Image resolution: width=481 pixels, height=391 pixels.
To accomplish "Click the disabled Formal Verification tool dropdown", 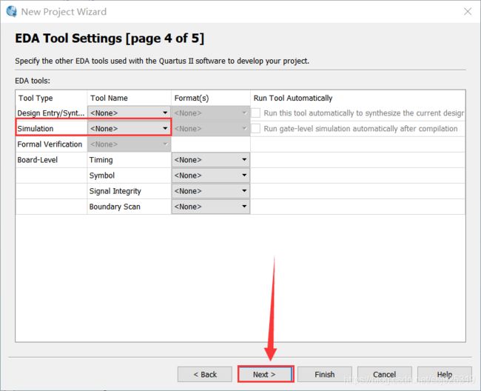I will [129, 144].
